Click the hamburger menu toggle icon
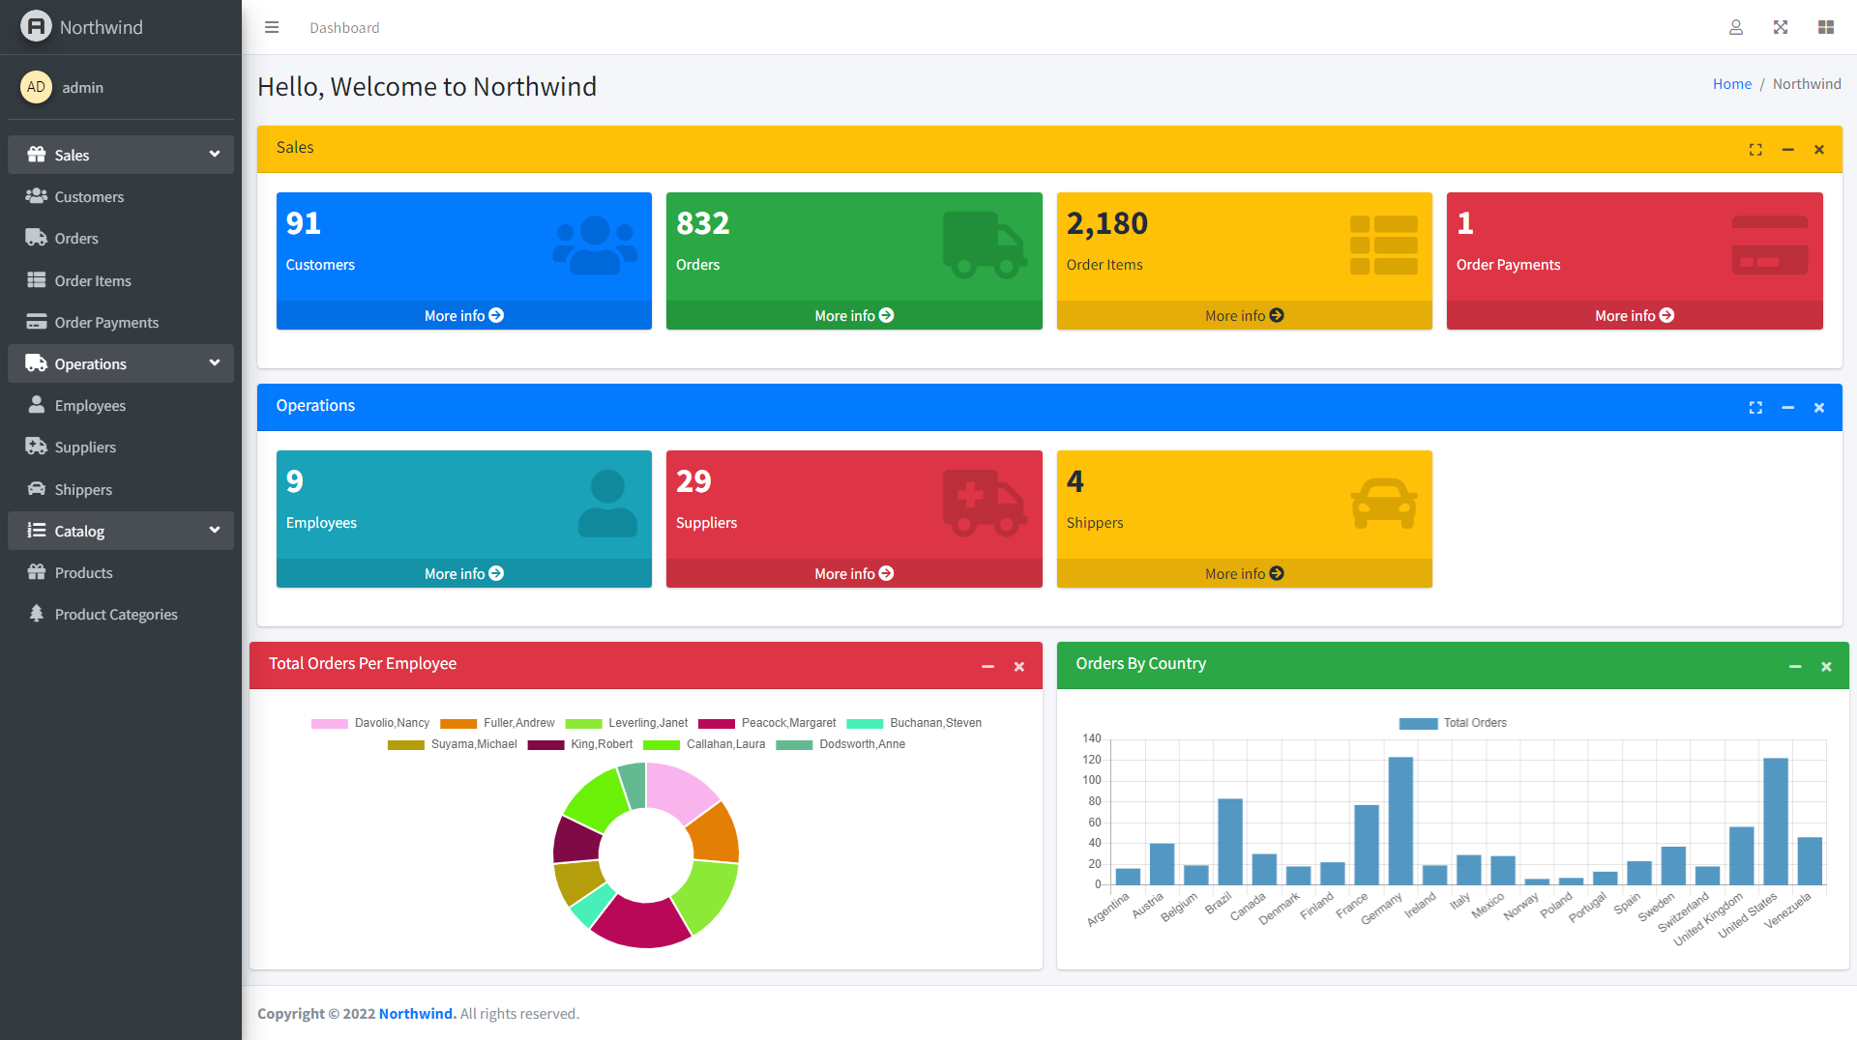This screenshot has height=1040, width=1857. tap(272, 27)
